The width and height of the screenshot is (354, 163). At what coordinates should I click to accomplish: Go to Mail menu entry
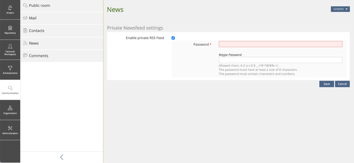pos(62,18)
